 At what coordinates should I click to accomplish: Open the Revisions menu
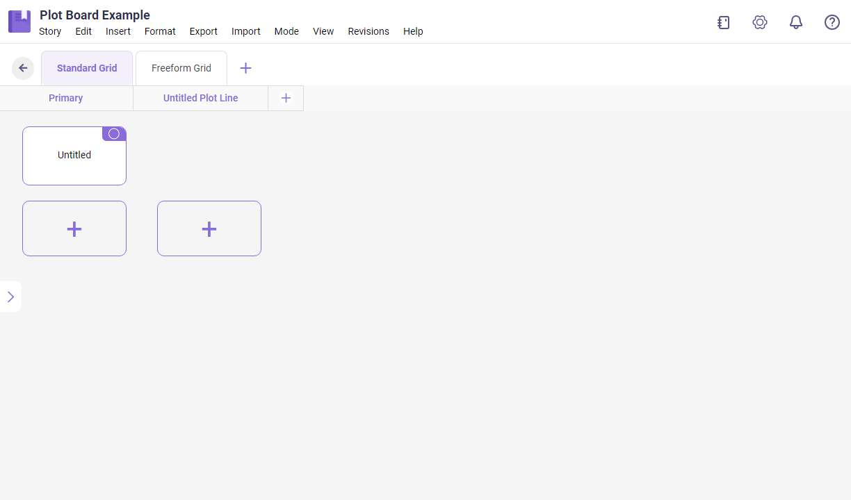point(368,31)
